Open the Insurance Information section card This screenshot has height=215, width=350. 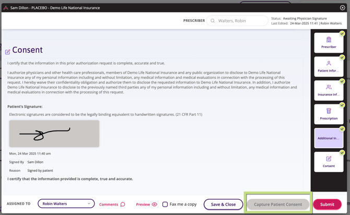pyautogui.click(x=329, y=90)
